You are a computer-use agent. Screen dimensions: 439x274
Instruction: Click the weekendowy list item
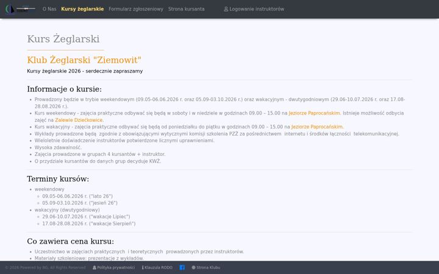[49, 189]
